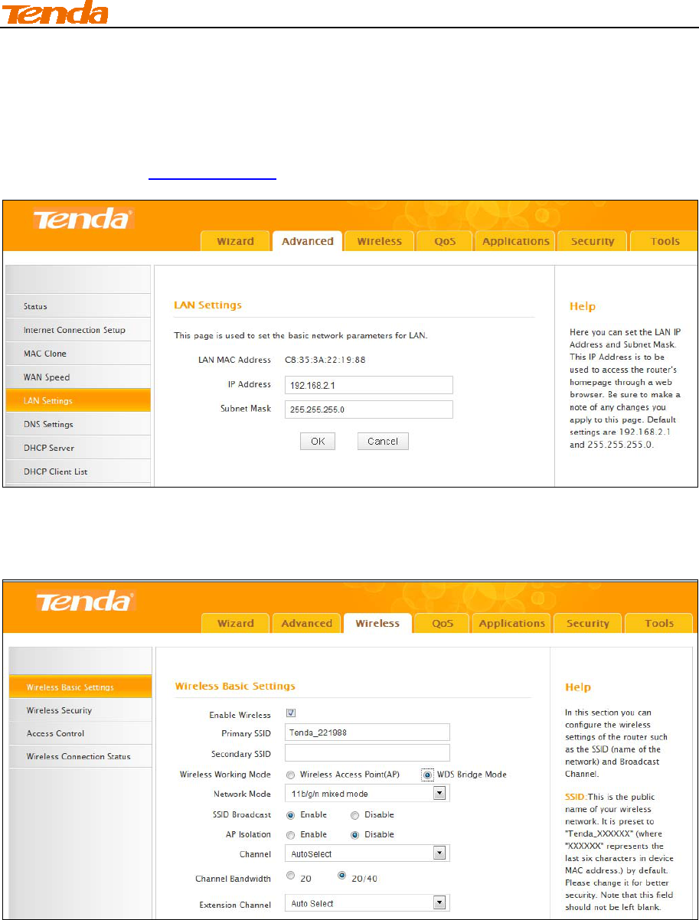Click the IP Address input field
The width and height of the screenshot is (699, 920).
click(x=368, y=384)
